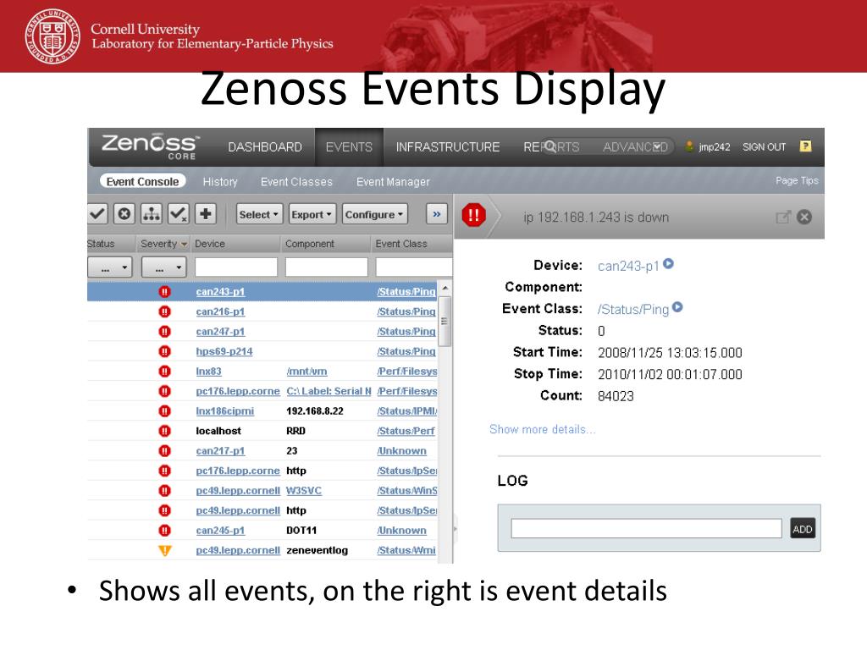This screenshot has width=867, height=650.
Task: Open the can247-p1 device link
Action: click(220, 332)
